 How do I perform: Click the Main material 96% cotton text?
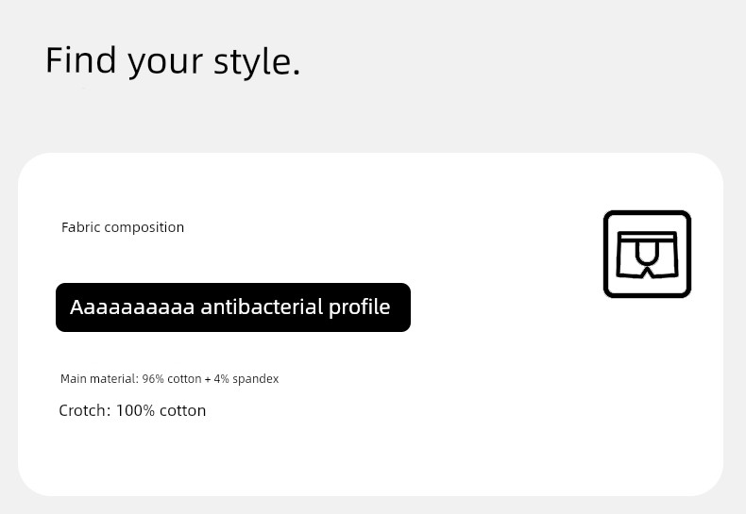tap(169, 378)
